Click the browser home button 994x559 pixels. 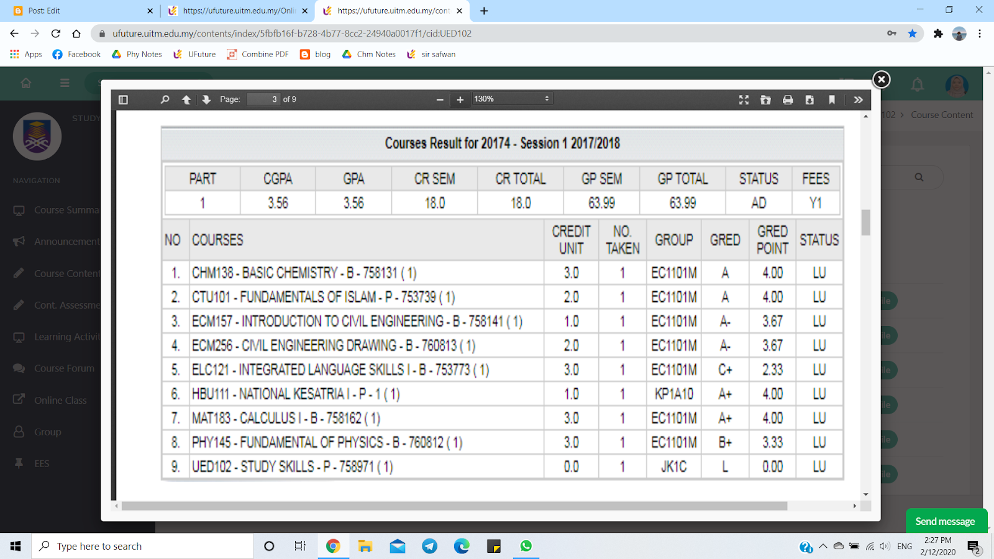coord(76,34)
